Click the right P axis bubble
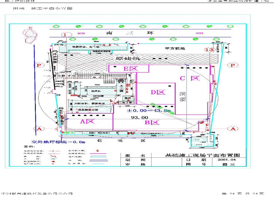 pyautogui.click(x=233, y=65)
